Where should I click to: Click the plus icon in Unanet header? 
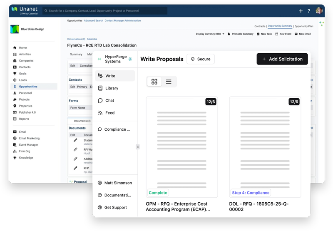point(301,11)
